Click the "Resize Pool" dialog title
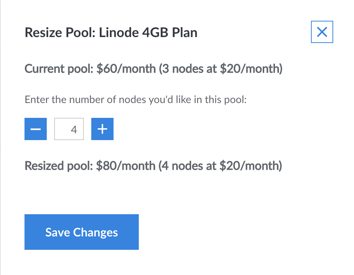The height and width of the screenshot is (275, 354). tap(60, 33)
